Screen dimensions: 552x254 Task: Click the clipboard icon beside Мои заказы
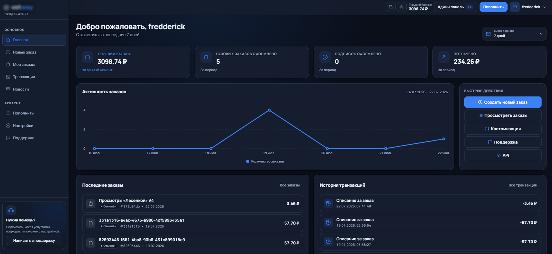tap(8, 65)
